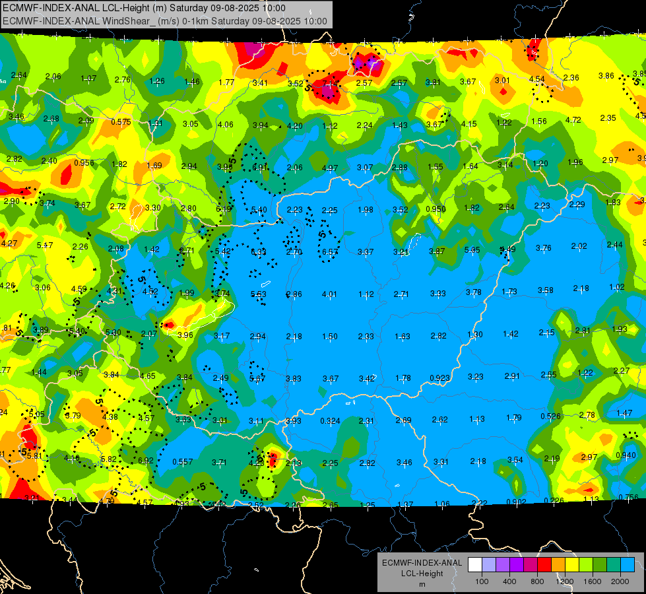
Task: Click the wind shear value 0.950
Action: (436, 209)
